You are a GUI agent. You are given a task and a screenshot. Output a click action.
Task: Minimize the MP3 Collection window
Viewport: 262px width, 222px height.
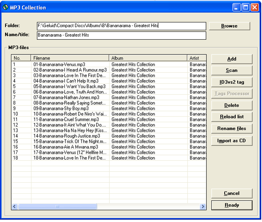[x=236, y=7]
